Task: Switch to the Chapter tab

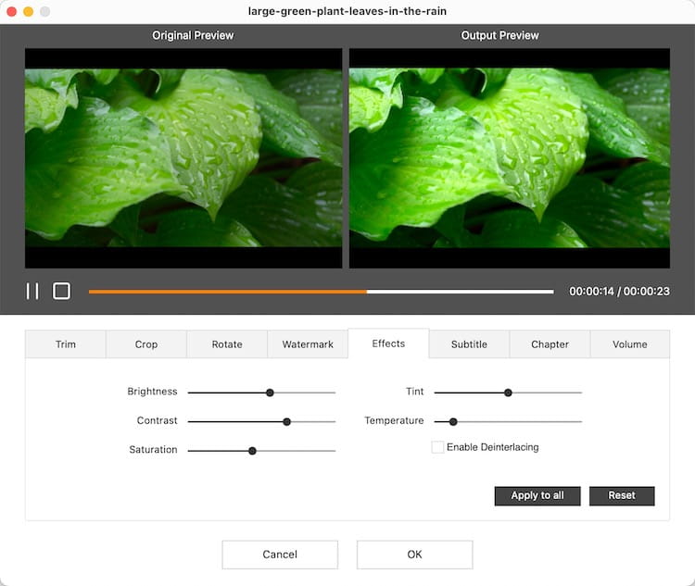Action: [550, 344]
